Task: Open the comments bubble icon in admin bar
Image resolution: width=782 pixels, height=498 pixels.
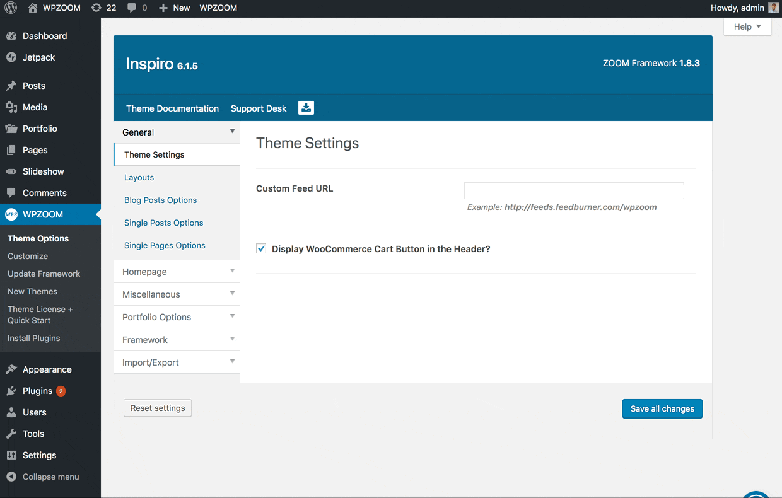Action: click(131, 8)
